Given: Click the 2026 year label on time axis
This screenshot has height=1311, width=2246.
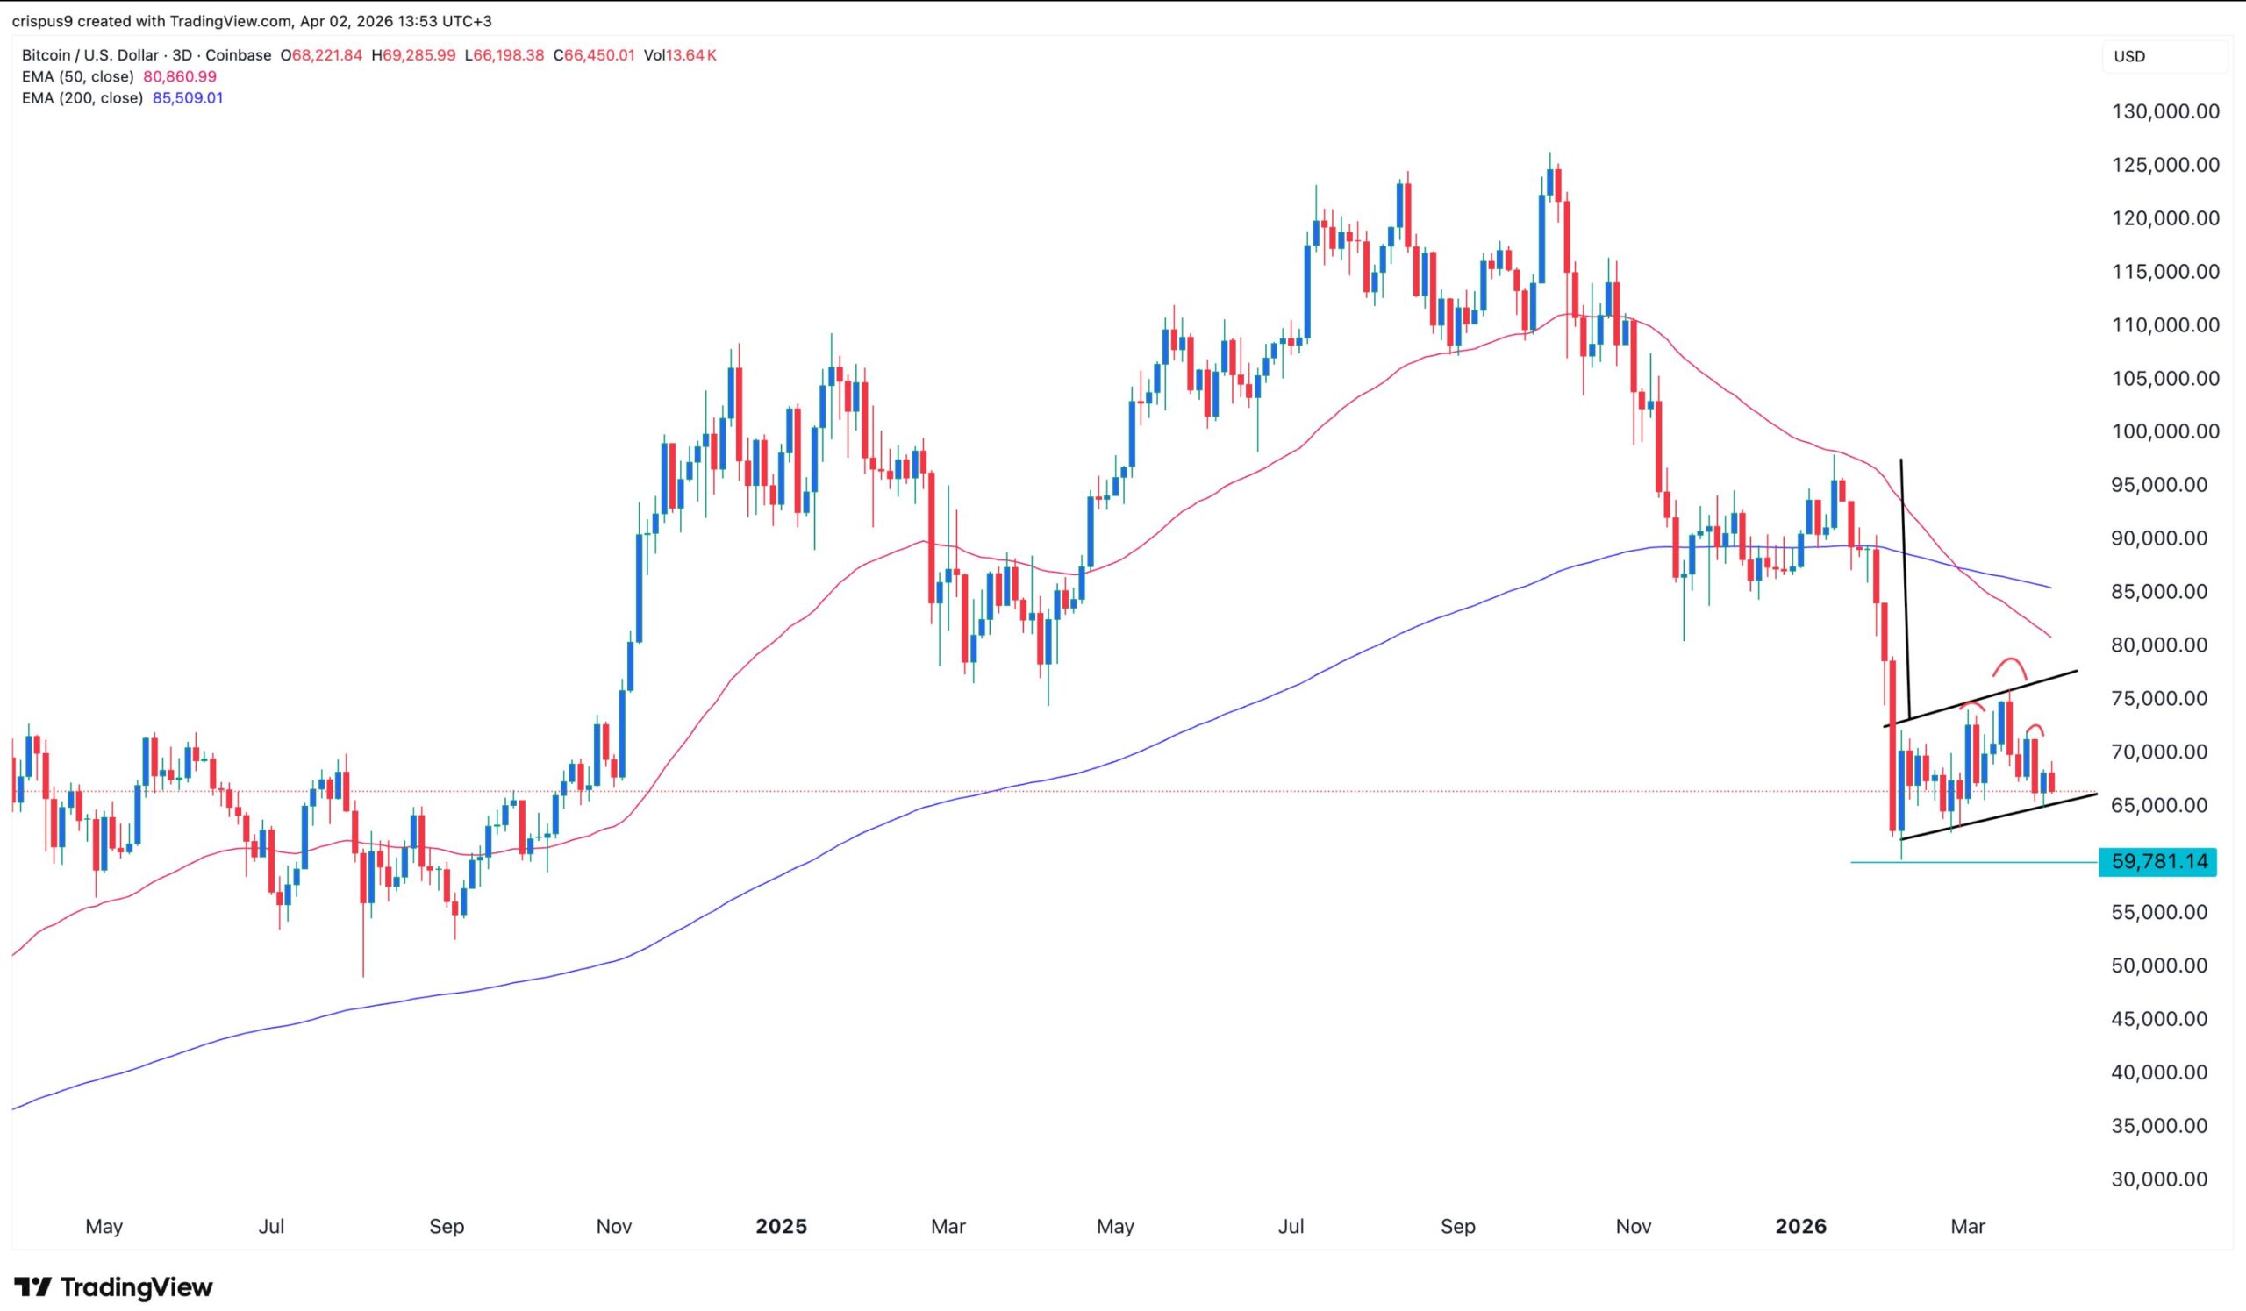Looking at the screenshot, I should (1800, 1227).
